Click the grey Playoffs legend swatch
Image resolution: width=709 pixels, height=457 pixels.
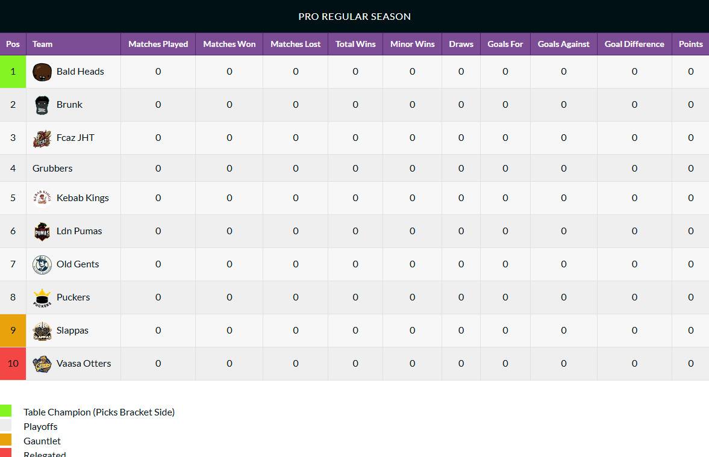5,425
